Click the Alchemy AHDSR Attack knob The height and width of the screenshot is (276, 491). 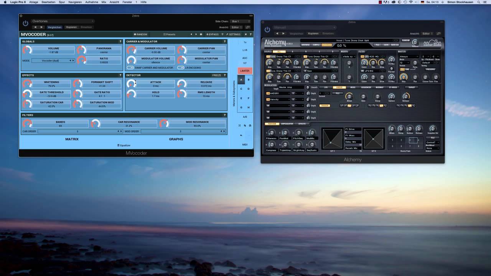pos(349,96)
